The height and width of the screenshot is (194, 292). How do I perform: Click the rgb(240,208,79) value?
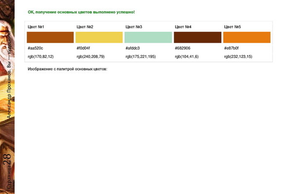pyautogui.click(x=91, y=56)
